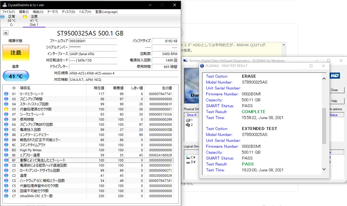Click the test result vertical scrollbar thumb
The width and height of the screenshot is (347, 206).
324,126
